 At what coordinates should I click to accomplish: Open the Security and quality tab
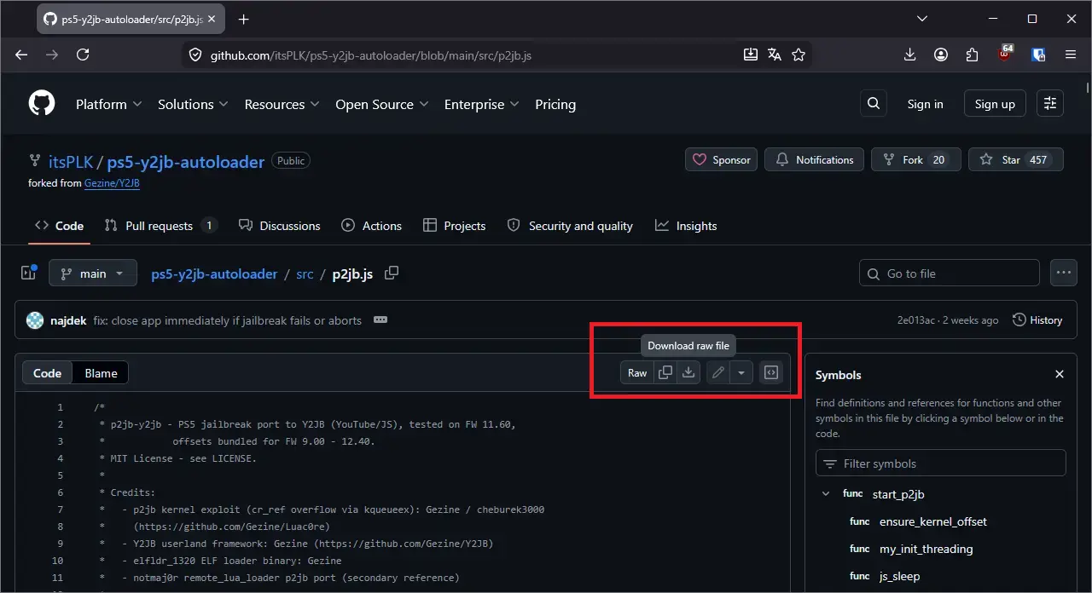pos(570,226)
